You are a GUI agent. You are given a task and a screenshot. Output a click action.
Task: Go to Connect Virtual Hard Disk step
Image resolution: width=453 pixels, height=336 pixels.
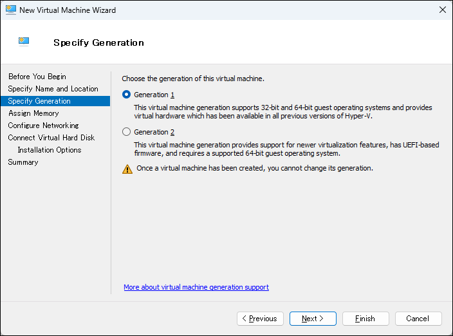click(51, 138)
